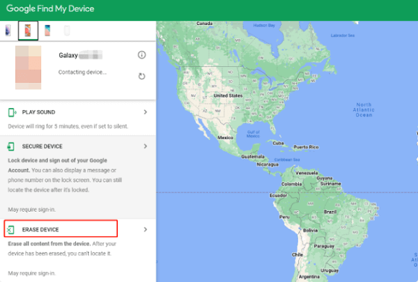418x282 pixels.
Task: Expand Play Sound chevron arrow
Action: point(145,112)
